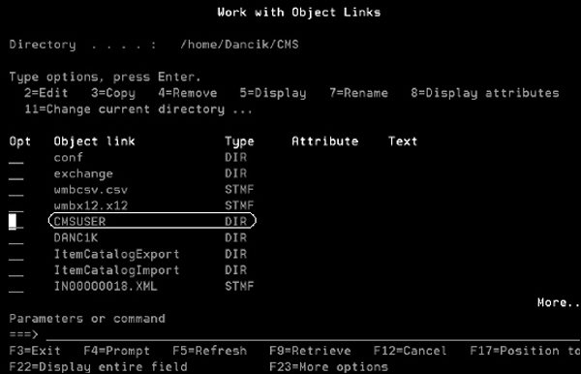The height and width of the screenshot is (374, 581).
Task: Click the DIR type of exchange row
Action: click(235, 173)
